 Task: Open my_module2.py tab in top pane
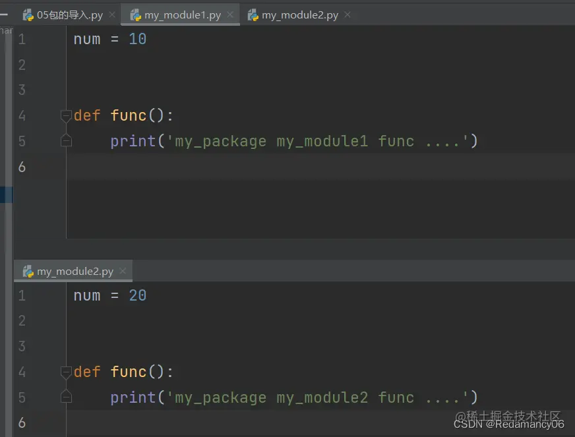pyautogui.click(x=299, y=15)
